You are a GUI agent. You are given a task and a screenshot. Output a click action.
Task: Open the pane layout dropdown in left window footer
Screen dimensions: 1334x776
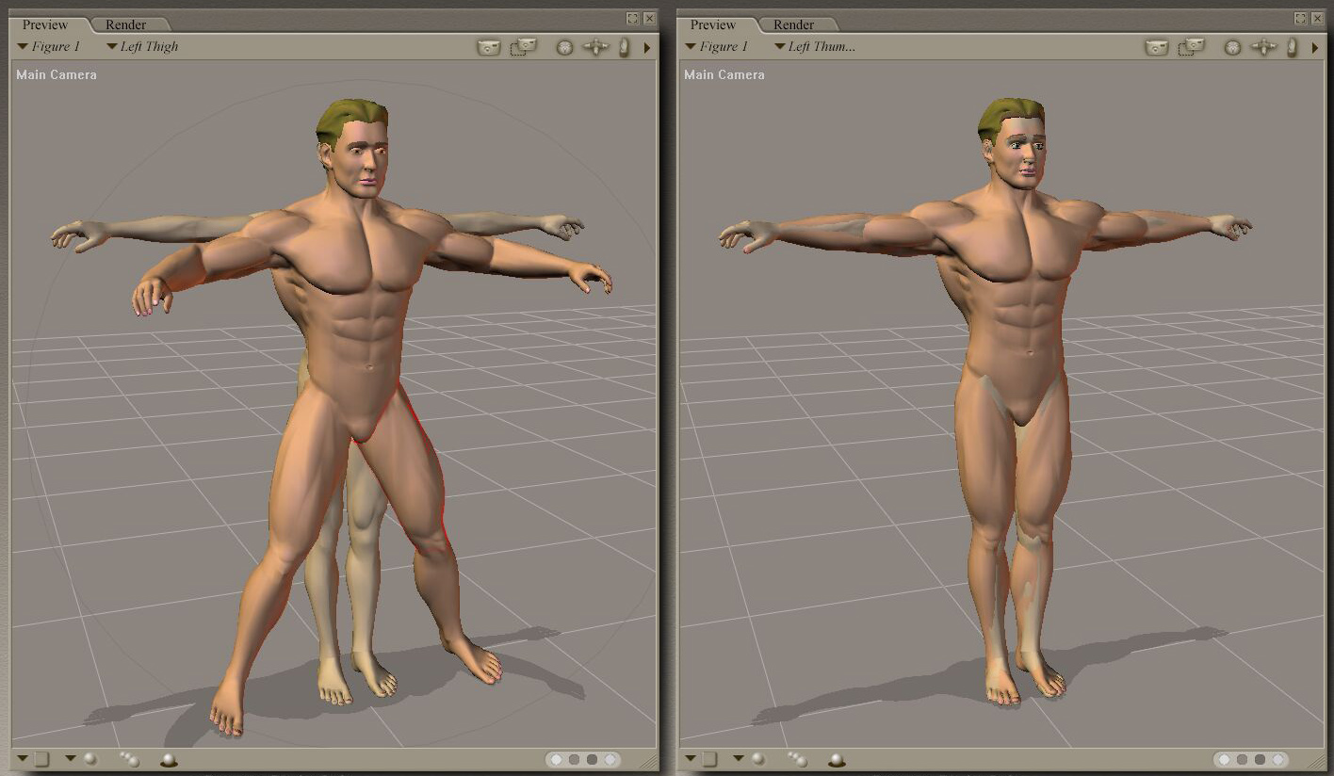(x=23, y=758)
